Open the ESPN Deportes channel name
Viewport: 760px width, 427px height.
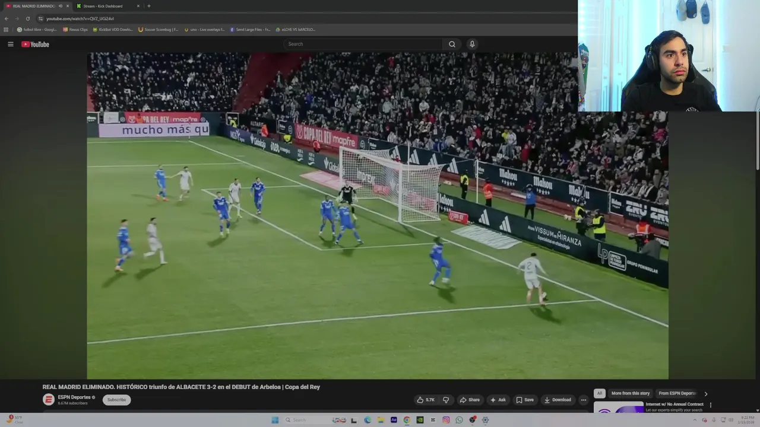(74, 397)
